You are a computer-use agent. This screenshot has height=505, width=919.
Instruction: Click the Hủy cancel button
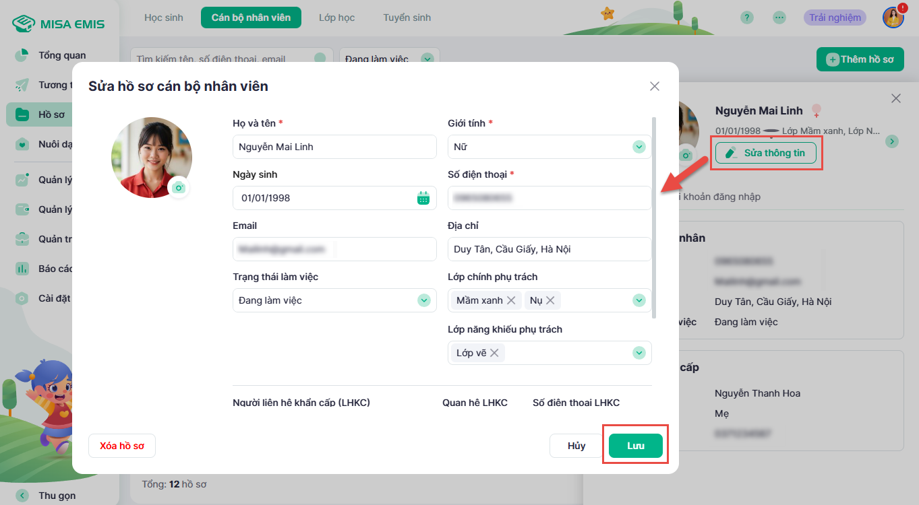576,446
